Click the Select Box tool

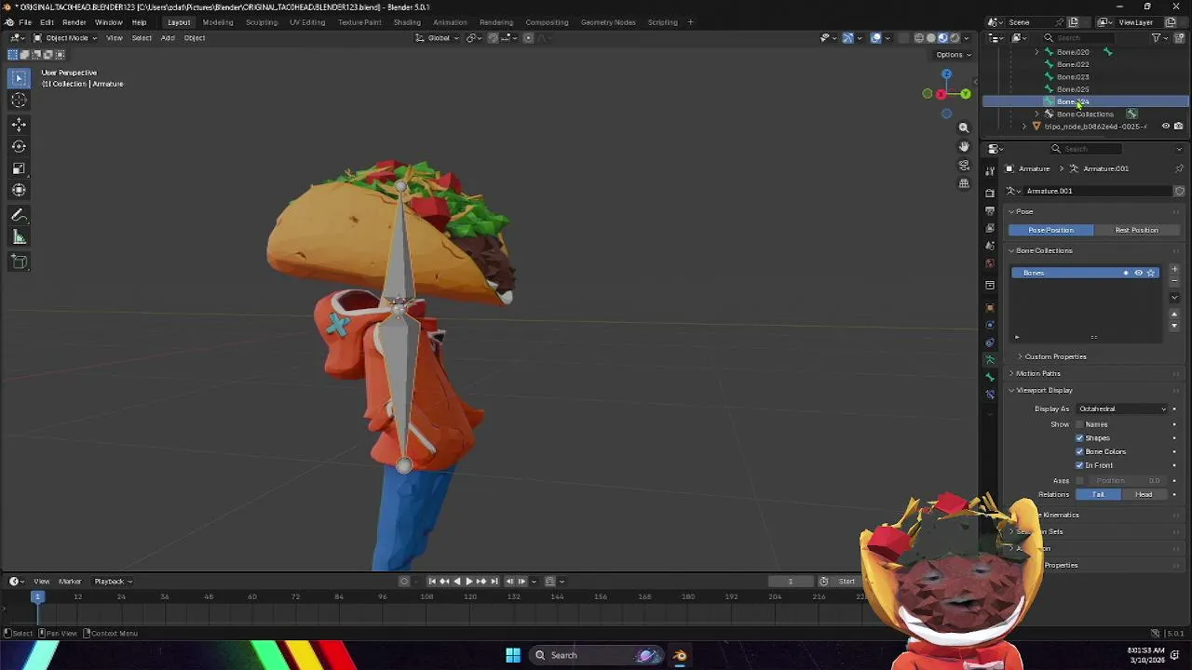tap(19, 77)
